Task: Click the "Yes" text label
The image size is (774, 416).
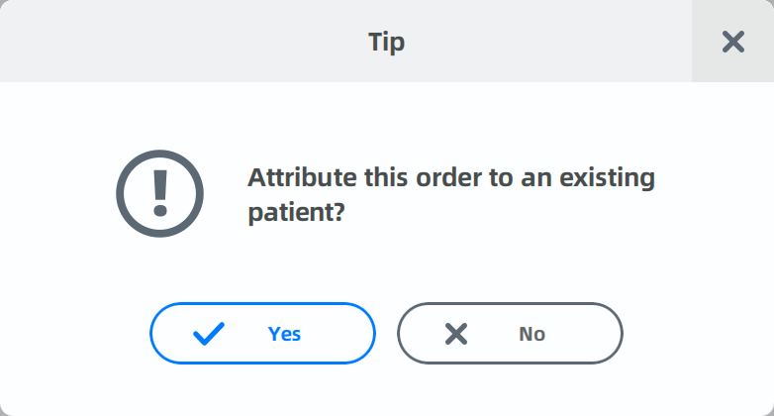Action: [x=284, y=334]
